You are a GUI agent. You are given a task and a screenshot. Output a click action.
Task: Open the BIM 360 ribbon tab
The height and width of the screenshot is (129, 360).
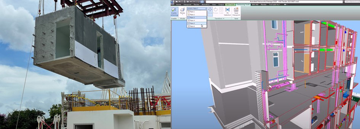click(255, 5)
